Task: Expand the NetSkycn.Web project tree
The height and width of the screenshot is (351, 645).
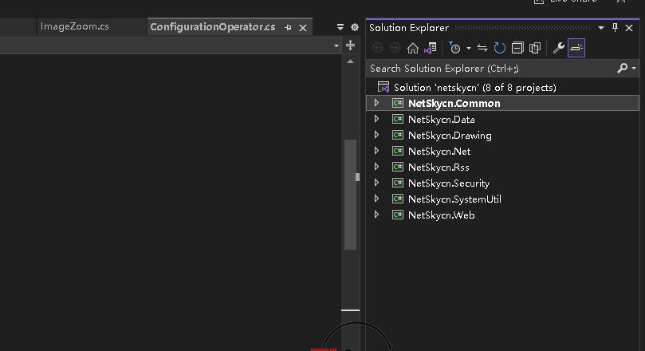Action: [x=377, y=215]
